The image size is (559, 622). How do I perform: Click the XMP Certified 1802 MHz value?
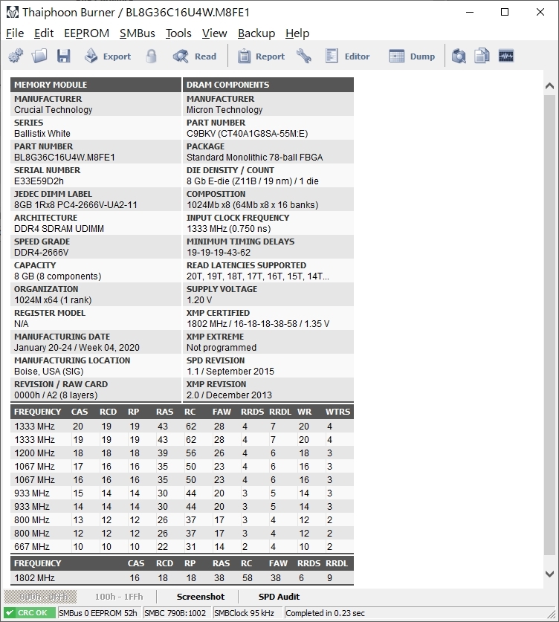coord(258,324)
